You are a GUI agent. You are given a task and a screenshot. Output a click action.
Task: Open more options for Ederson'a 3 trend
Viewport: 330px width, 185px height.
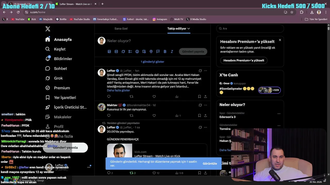pyautogui.click(x=279, y=114)
